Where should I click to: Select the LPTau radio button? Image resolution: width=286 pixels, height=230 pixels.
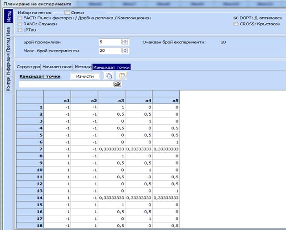(x=19, y=30)
